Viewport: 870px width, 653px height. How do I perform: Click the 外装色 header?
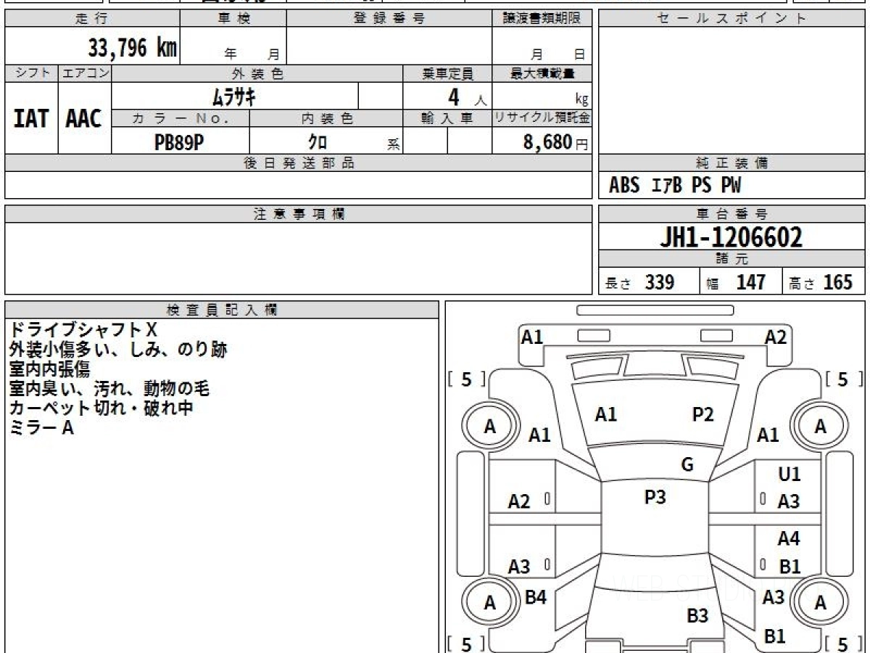coord(257,73)
